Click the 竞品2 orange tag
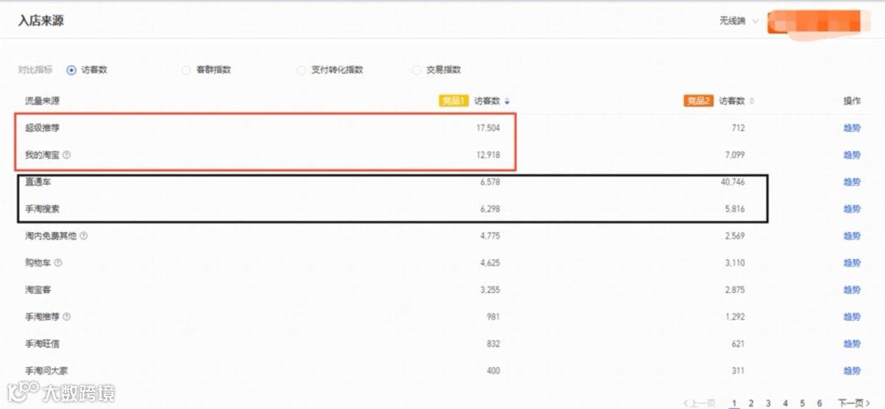Screen dimensions: 885x409 [x=699, y=101]
